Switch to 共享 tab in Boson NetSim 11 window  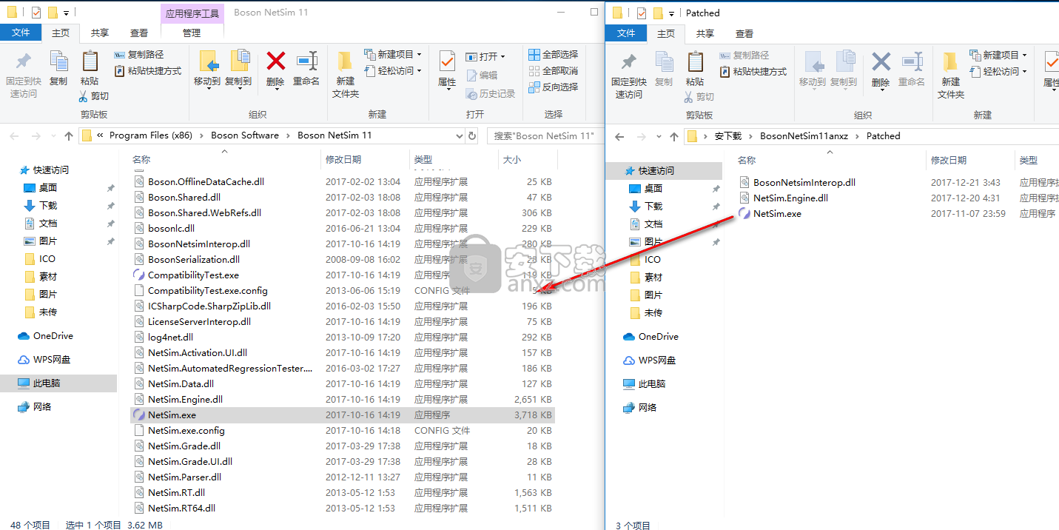pyautogui.click(x=100, y=33)
